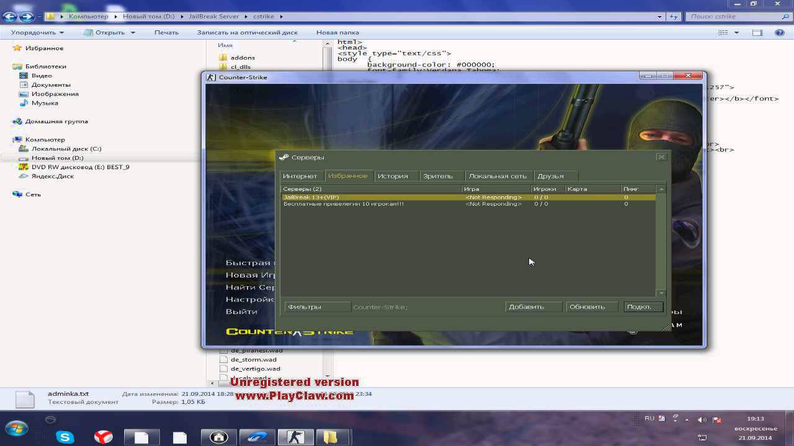
Task: Switch to the Интернет servers tab
Action: pos(300,177)
